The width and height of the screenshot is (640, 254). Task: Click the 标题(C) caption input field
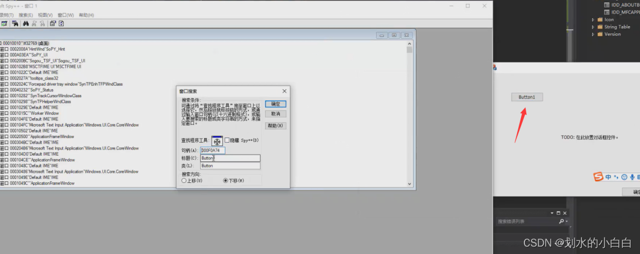point(230,158)
